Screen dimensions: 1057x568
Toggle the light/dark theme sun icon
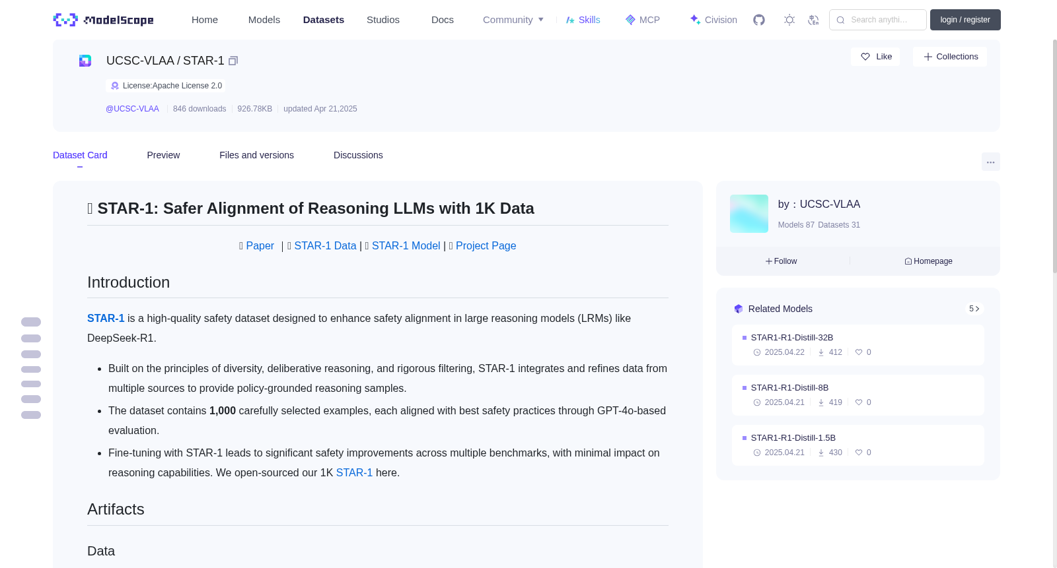[789, 20]
